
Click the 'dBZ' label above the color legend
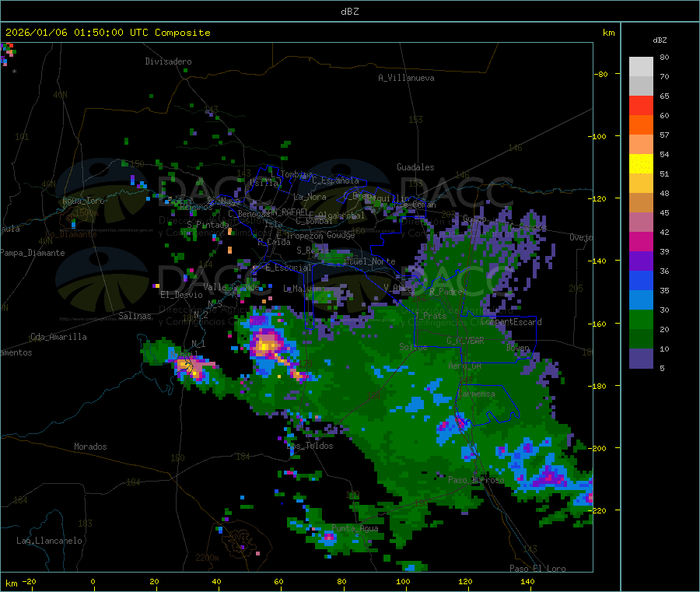[x=660, y=40]
